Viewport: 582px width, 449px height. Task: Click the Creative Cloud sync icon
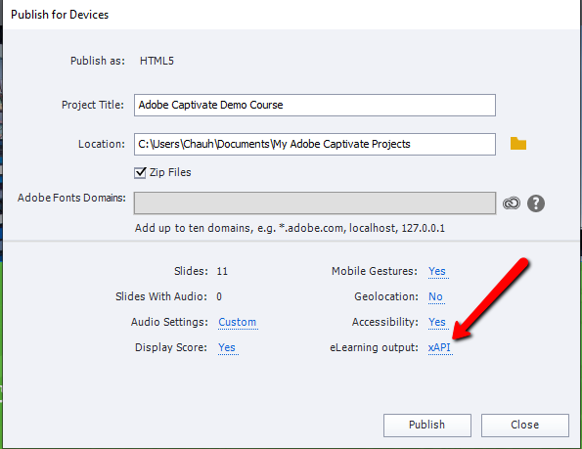coord(512,202)
